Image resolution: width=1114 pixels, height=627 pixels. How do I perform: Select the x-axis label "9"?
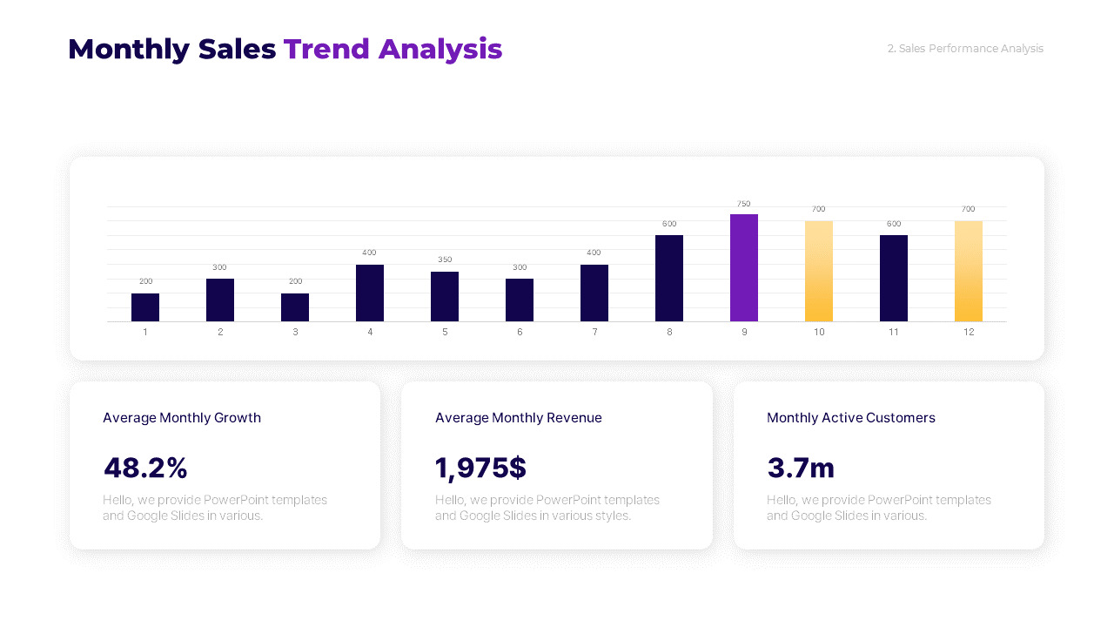744,332
